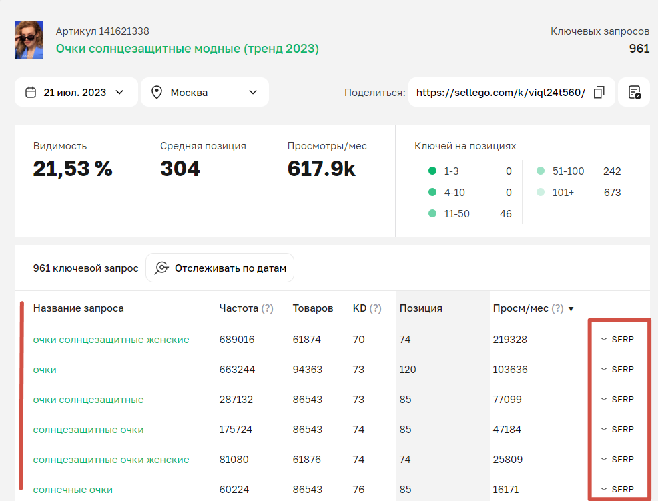
Task: Click the Отслеживать по датам button
Action: pos(220,268)
